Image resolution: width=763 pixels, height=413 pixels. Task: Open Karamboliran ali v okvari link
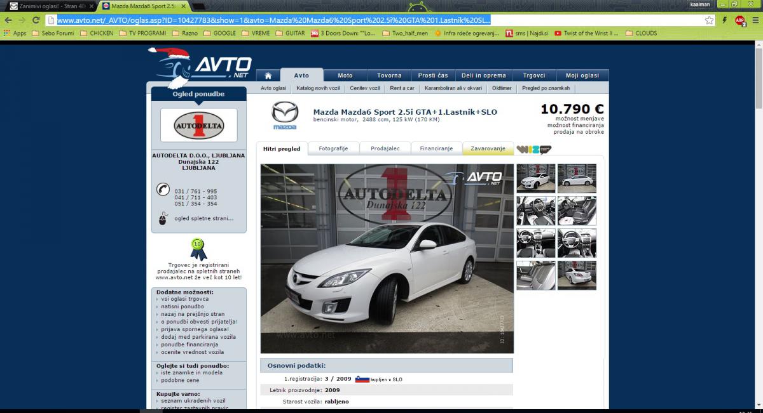453,88
